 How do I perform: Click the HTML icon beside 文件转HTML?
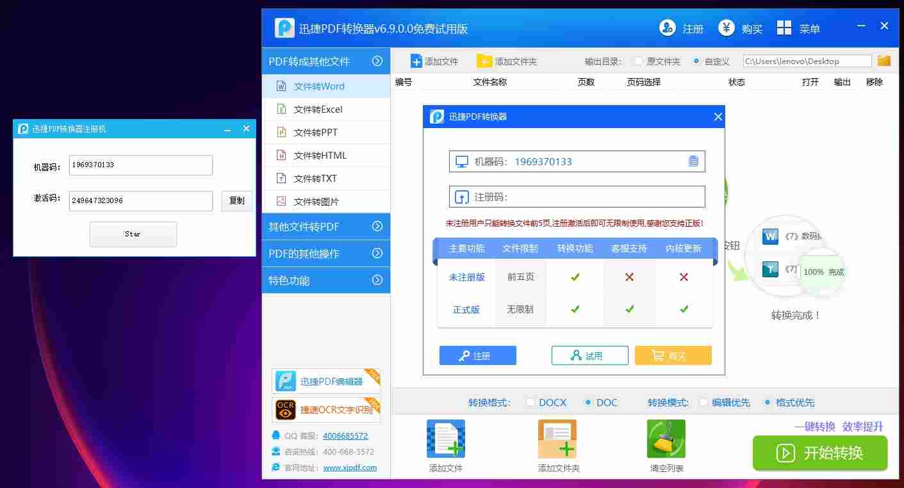click(x=281, y=155)
